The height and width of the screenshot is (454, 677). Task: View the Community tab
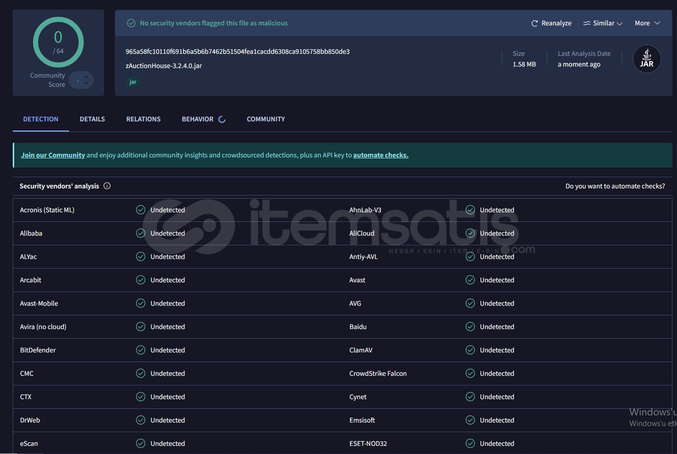pos(266,119)
